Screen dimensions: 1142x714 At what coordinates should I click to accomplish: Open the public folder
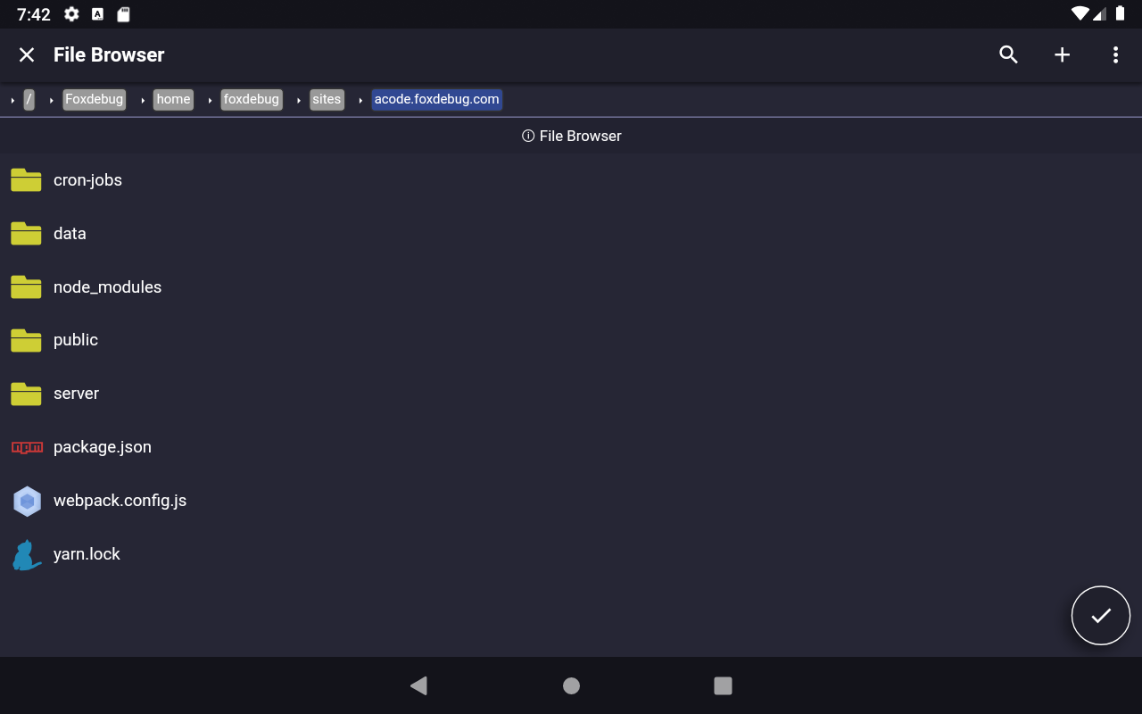(x=75, y=340)
